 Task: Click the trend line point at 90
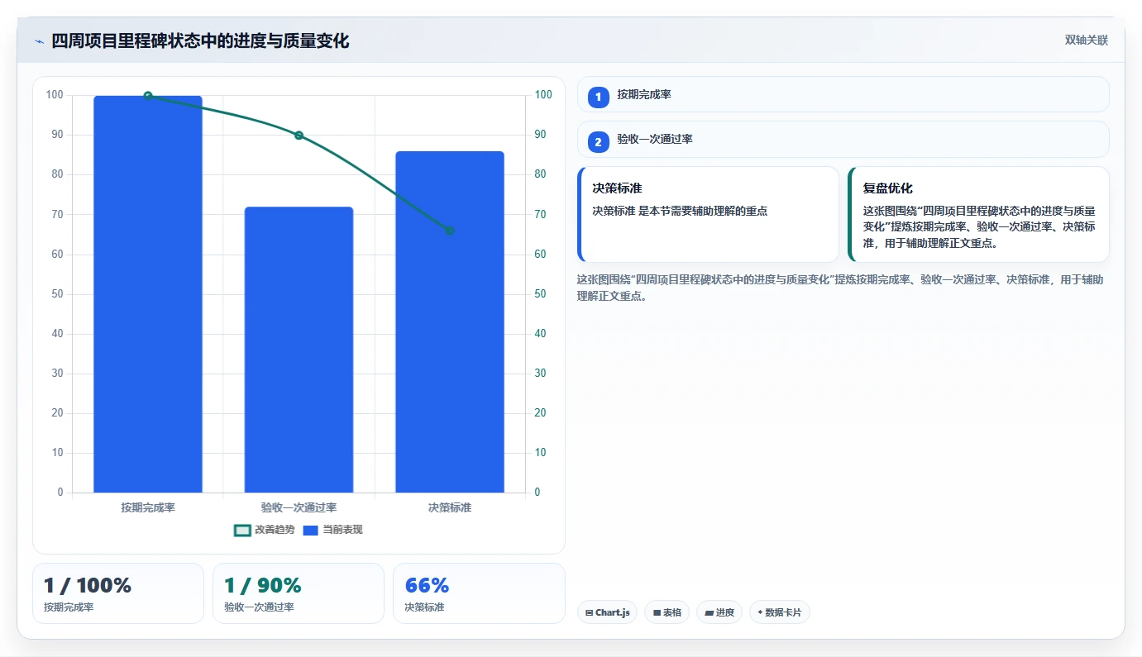(x=299, y=136)
